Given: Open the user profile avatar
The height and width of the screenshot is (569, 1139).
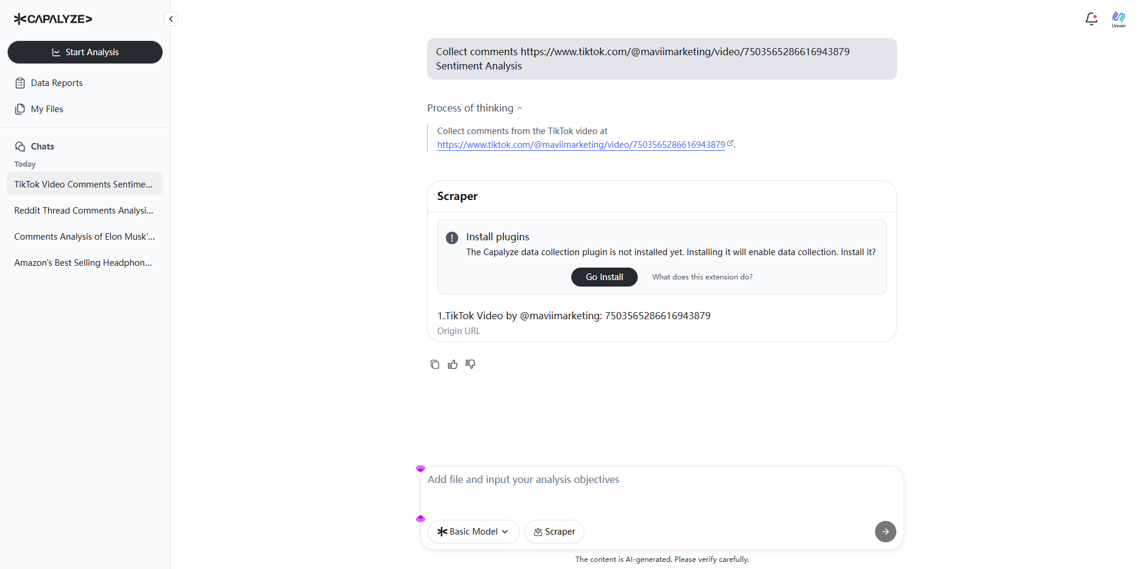Looking at the screenshot, I should [x=1118, y=19].
